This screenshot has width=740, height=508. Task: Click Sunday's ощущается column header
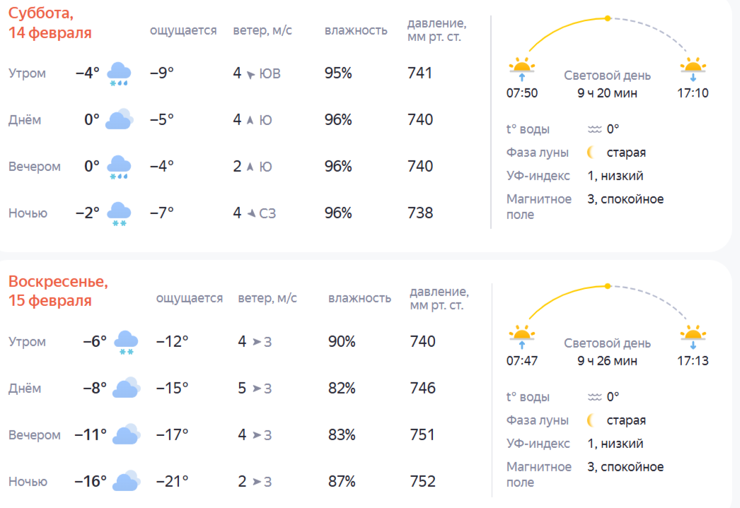point(189,298)
